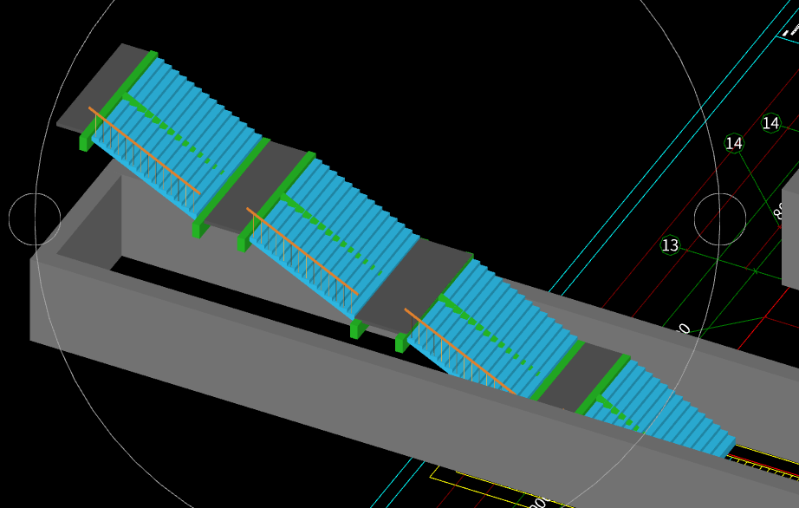This screenshot has height=508, width=799.
Task: Select the orange handrail on the uppermost flight
Action: coord(144,151)
